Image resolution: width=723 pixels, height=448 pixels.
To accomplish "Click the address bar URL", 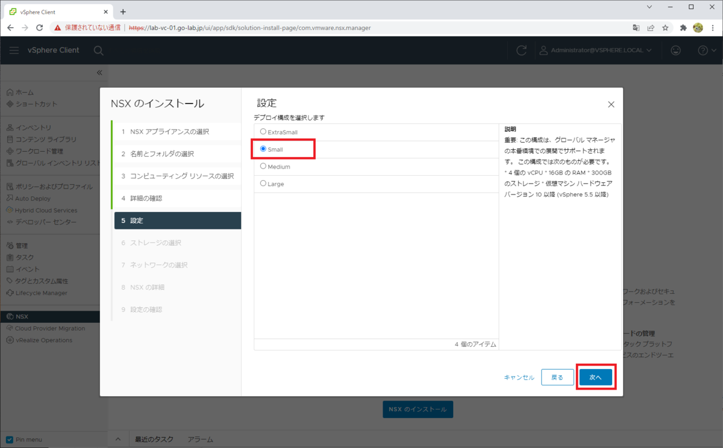I will coord(249,28).
